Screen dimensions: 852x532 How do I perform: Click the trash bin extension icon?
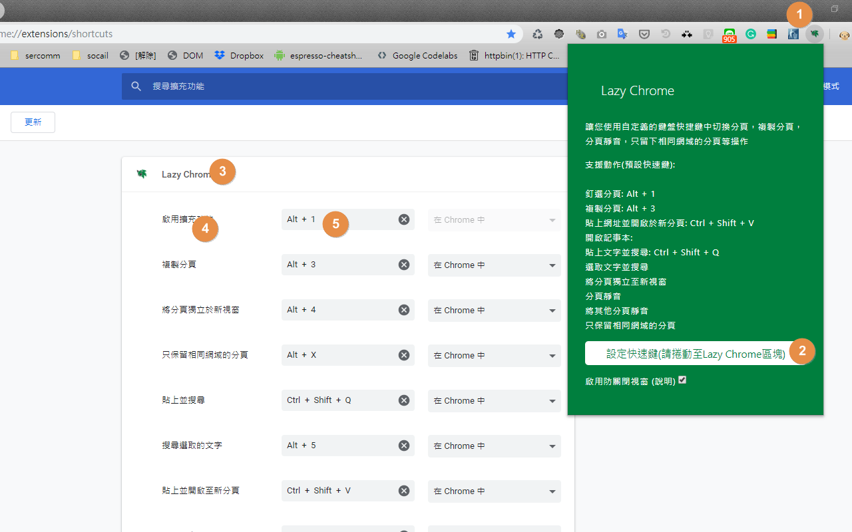[x=793, y=34]
